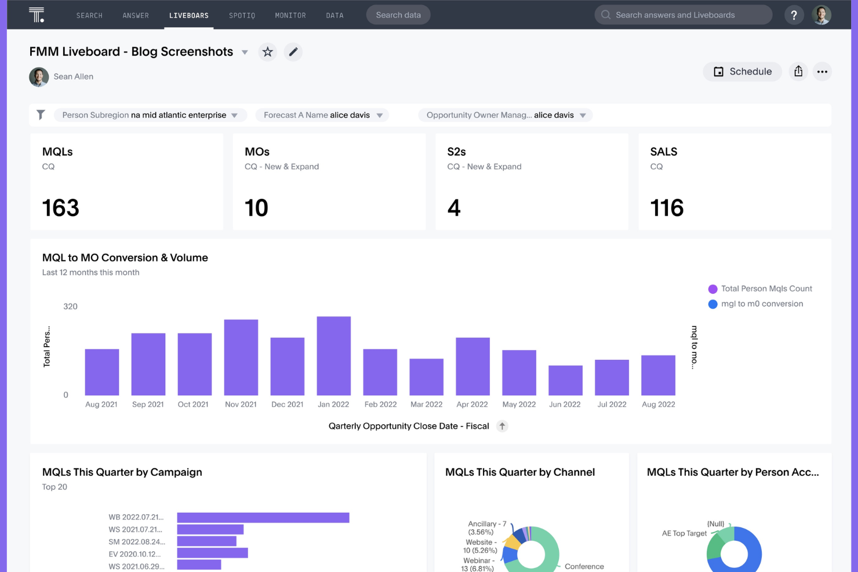The image size is (858, 572).
Task: Open the Forecast A Name filter dropdown
Action: click(322, 115)
